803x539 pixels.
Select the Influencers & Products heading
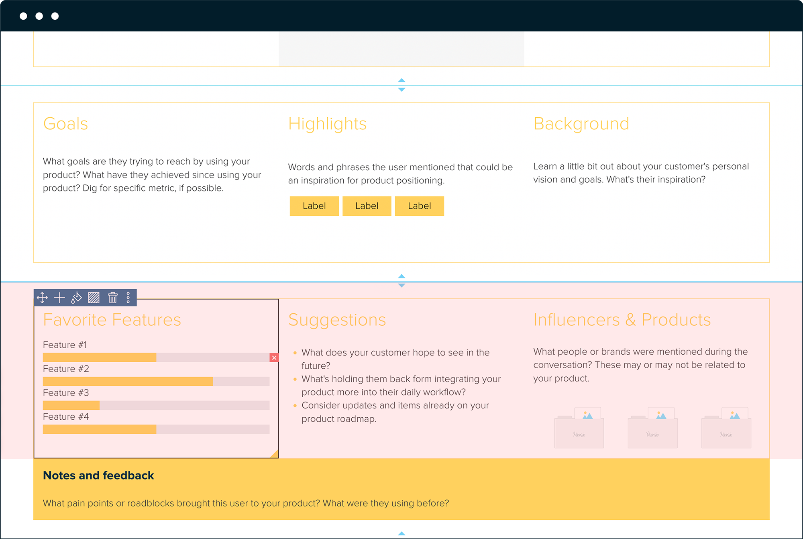(x=622, y=320)
